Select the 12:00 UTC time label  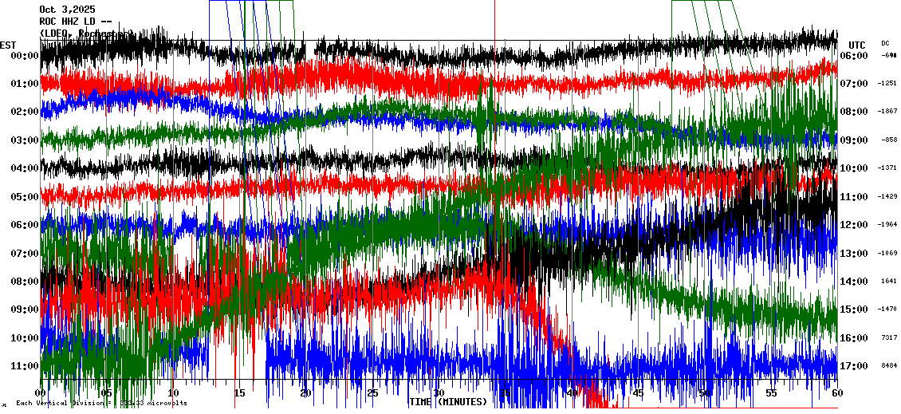[x=855, y=225]
